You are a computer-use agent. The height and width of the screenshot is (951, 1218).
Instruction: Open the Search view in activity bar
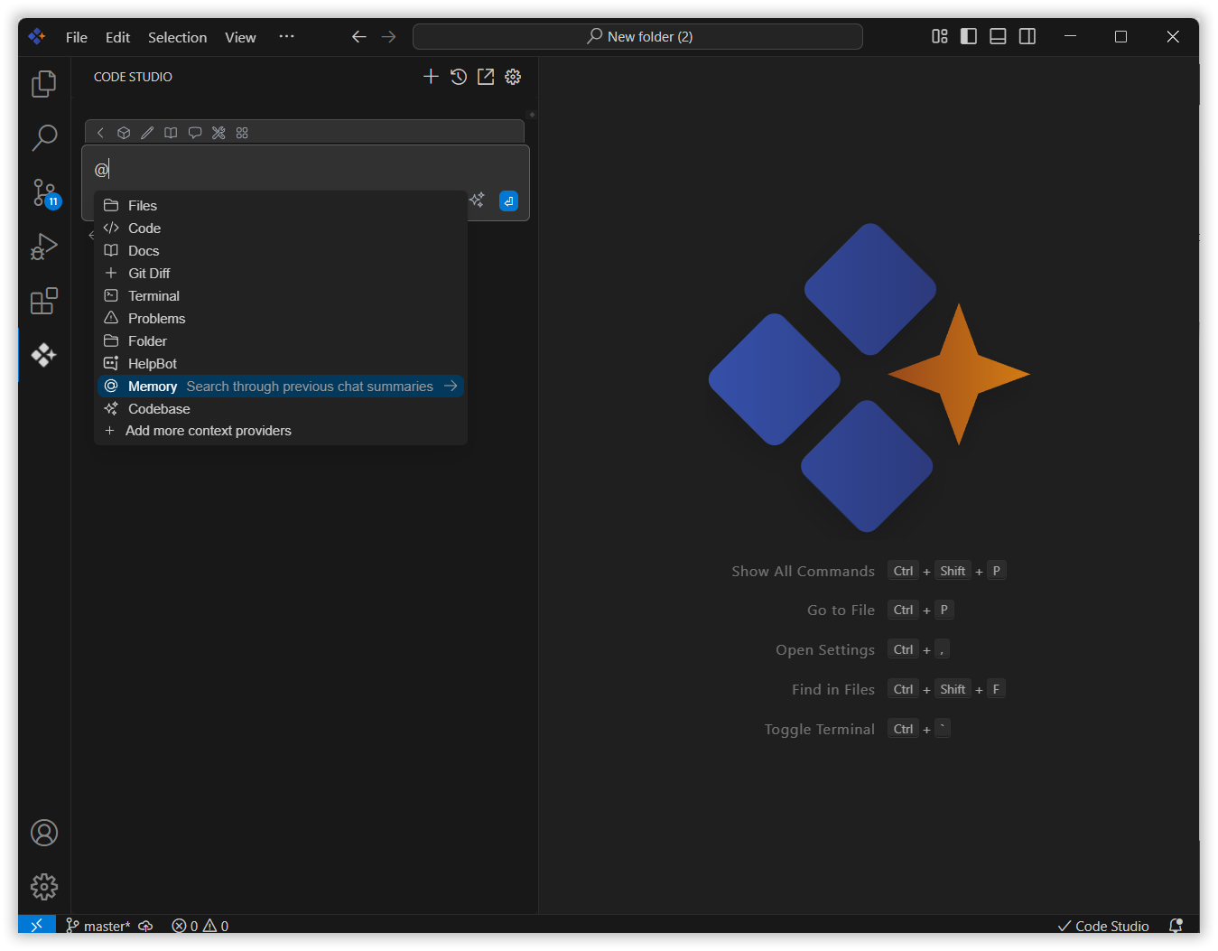pos(44,137)
